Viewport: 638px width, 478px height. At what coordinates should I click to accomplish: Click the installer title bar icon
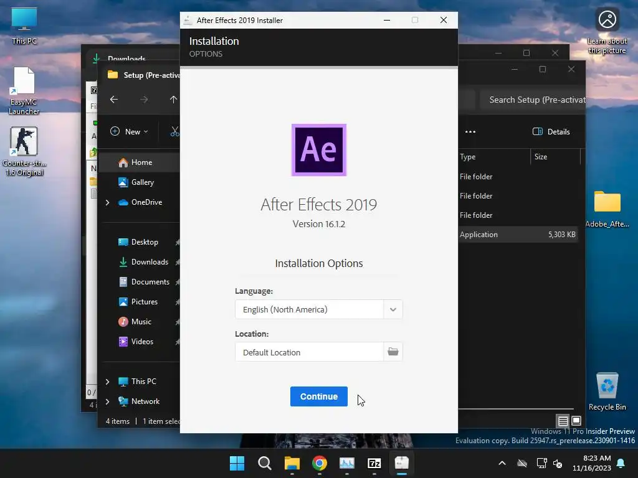click(188, 20)
